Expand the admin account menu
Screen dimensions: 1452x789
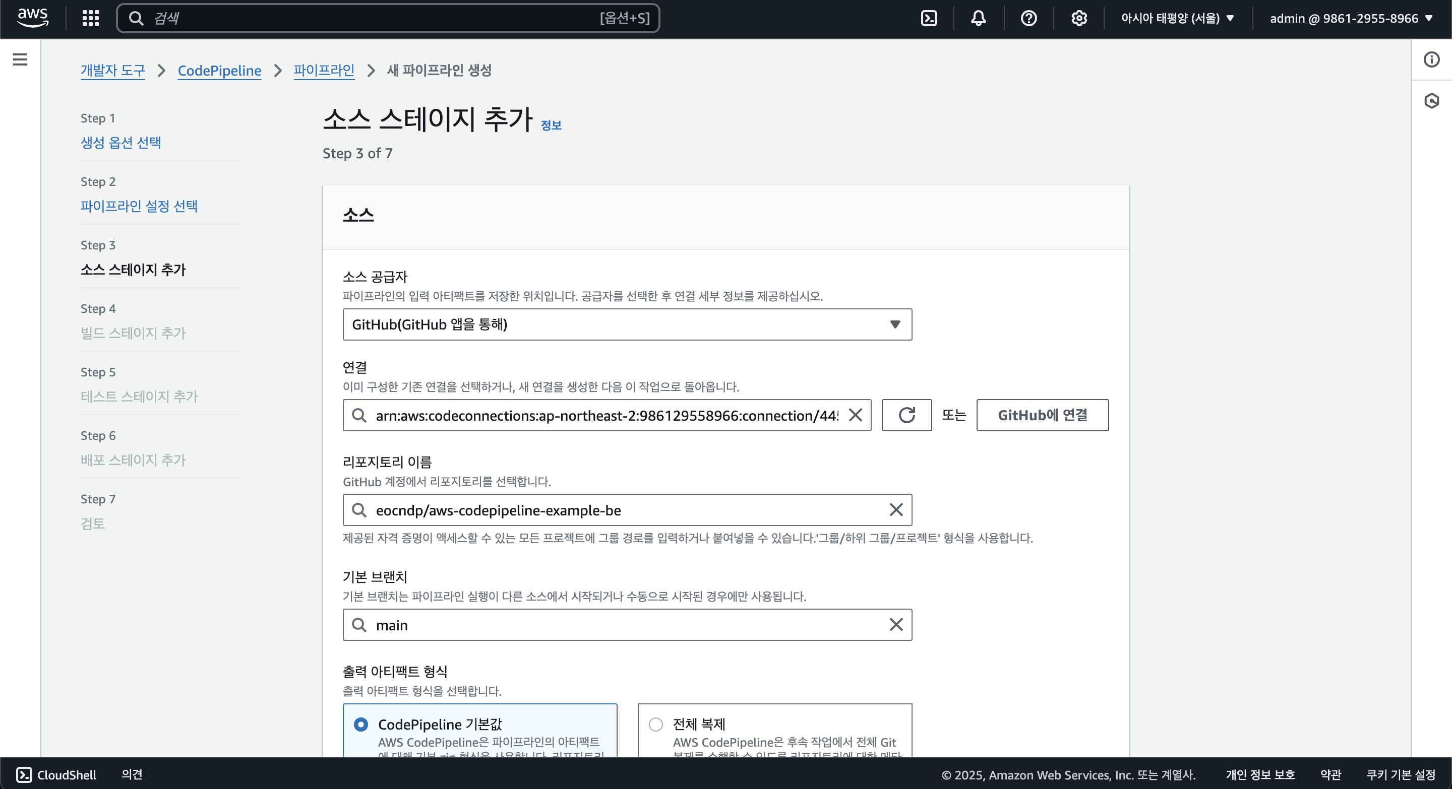1351,18
